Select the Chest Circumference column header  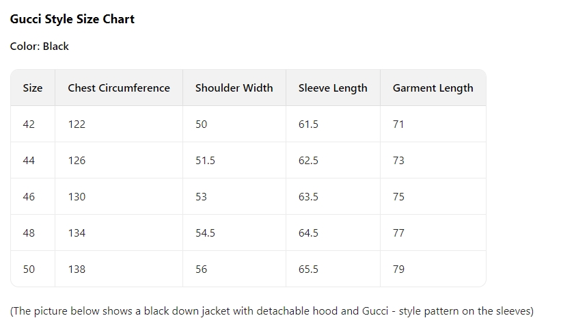(x=119, y=88)
